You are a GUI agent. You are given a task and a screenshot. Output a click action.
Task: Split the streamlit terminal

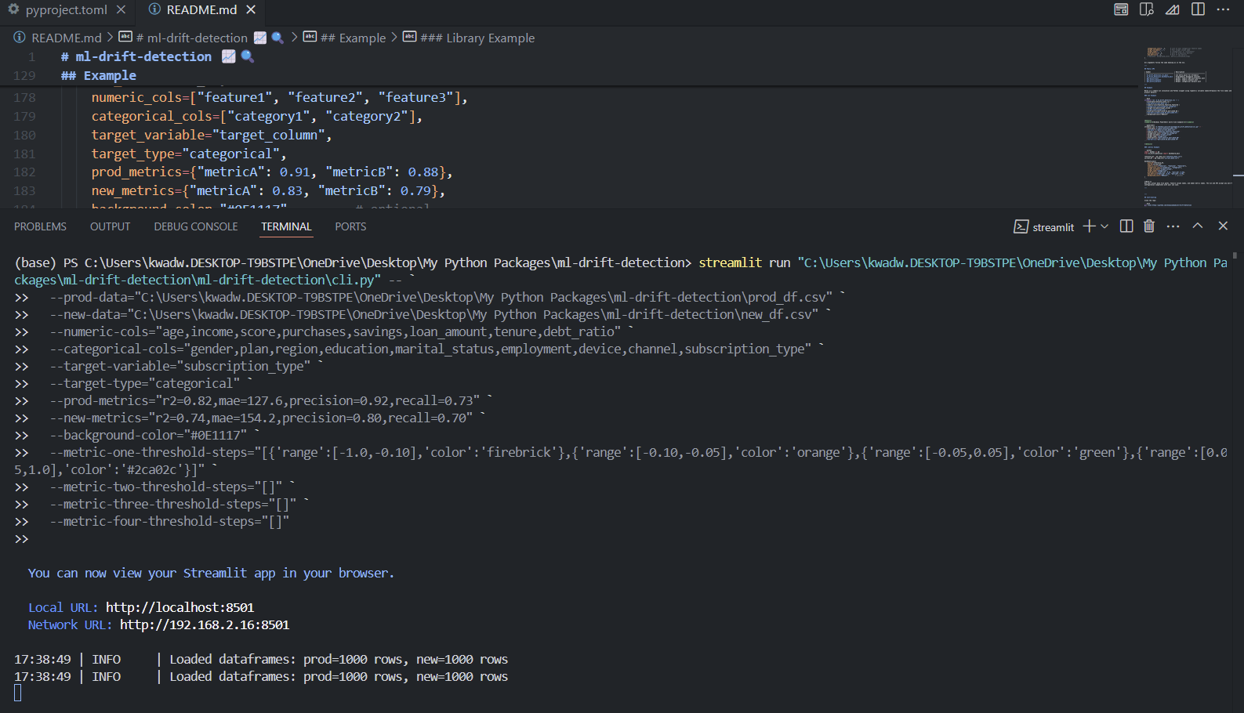[x=1126, y=226]
